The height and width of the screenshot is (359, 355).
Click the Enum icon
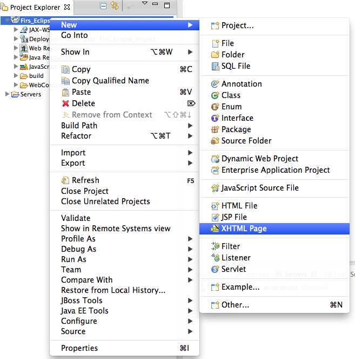click(x=215, y=107)
